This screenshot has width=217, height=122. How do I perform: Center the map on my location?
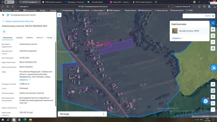click(213, 84)
